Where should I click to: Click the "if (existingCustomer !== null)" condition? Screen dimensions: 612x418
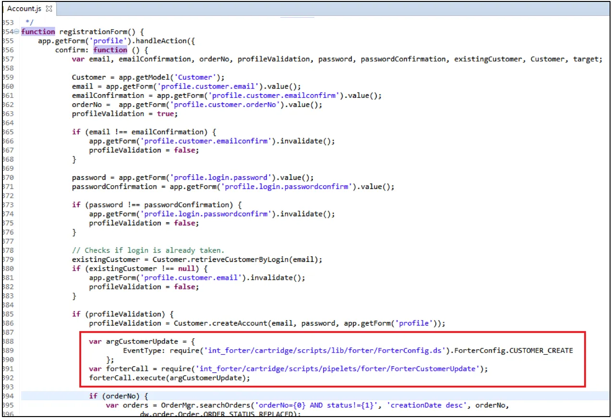[140, 269]
